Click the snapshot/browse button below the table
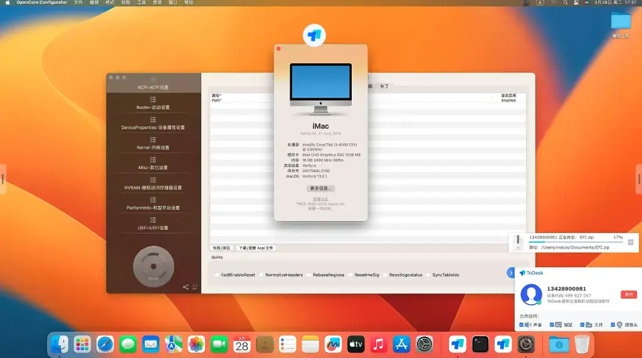The image size is (642, 358). pyautogui.click(x=221, y=248)
